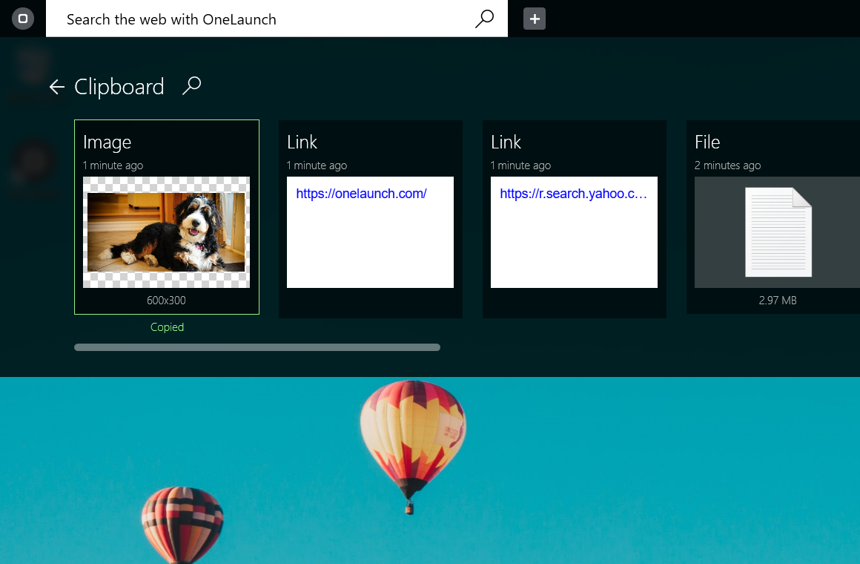Click the 600x300 size label

[x=166, y=301]
